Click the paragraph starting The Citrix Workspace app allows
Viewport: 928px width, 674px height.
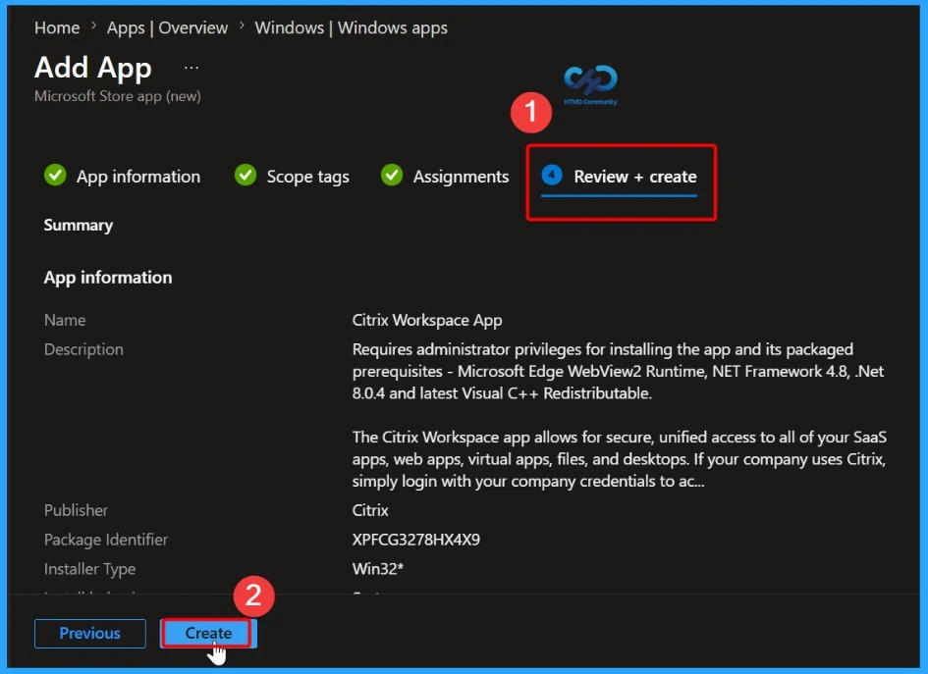click(x=619, y=459)
